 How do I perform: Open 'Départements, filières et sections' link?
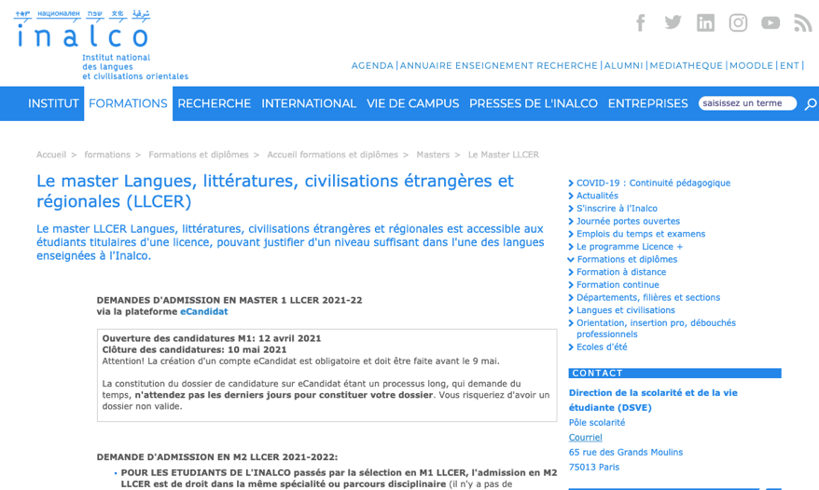[648, 297]
